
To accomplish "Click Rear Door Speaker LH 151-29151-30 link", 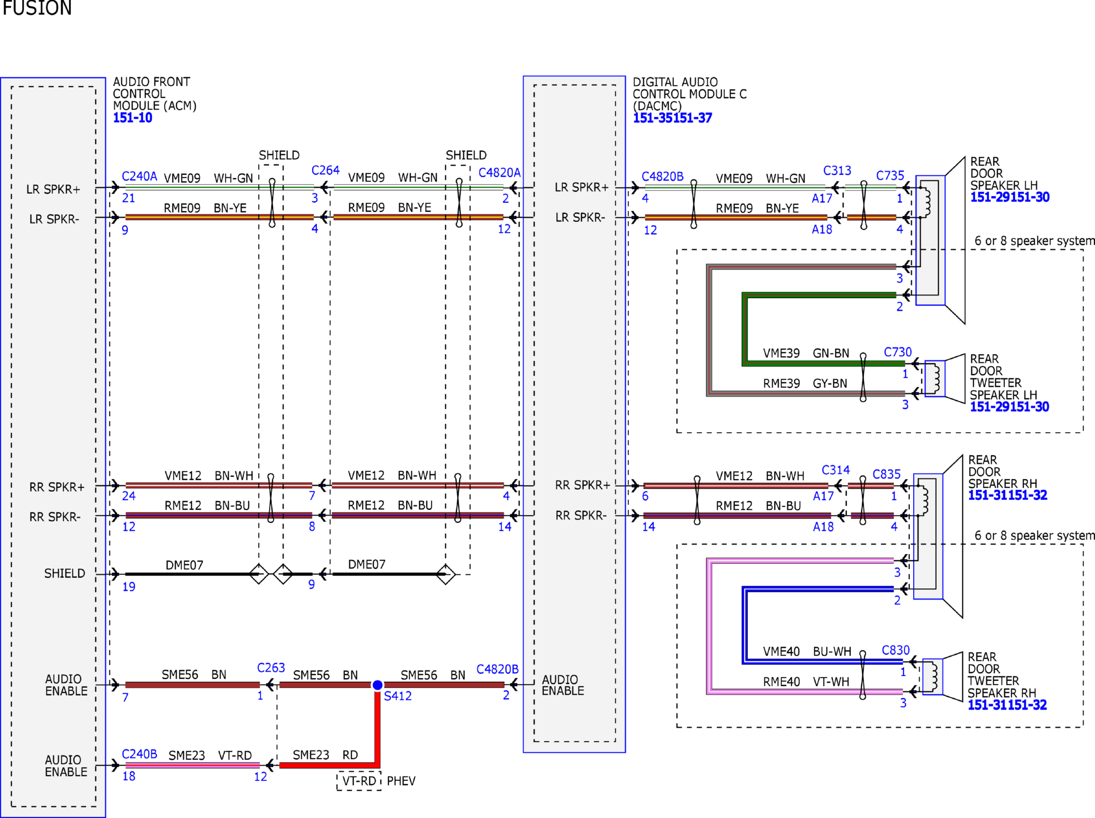I will coord(1009,197).
